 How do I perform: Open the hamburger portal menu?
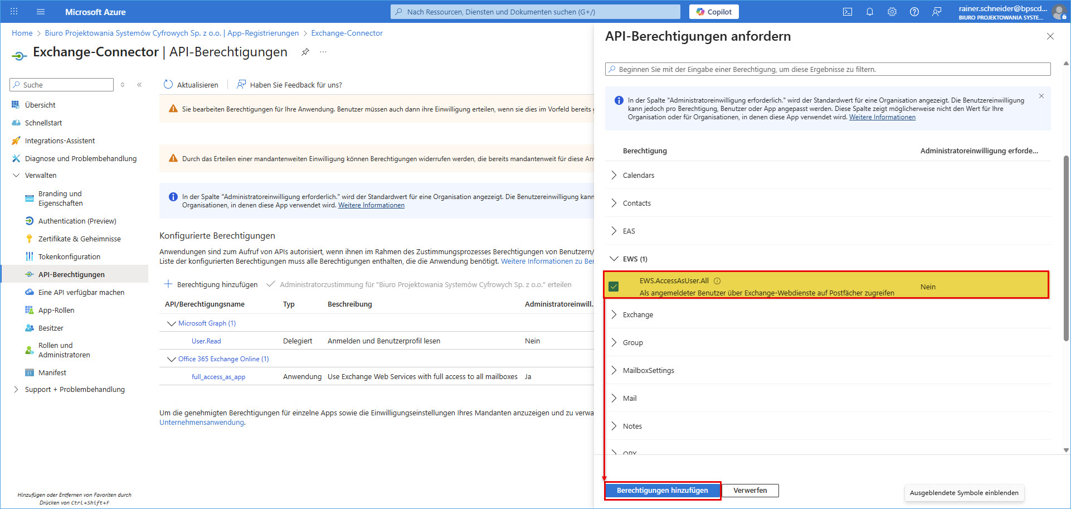click(41, 12)
